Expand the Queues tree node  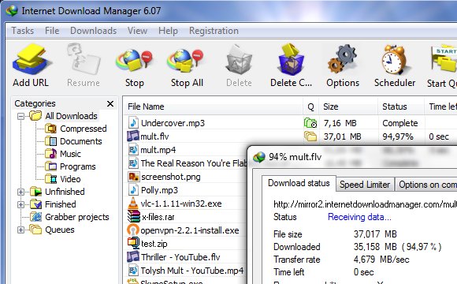point(20,230)
